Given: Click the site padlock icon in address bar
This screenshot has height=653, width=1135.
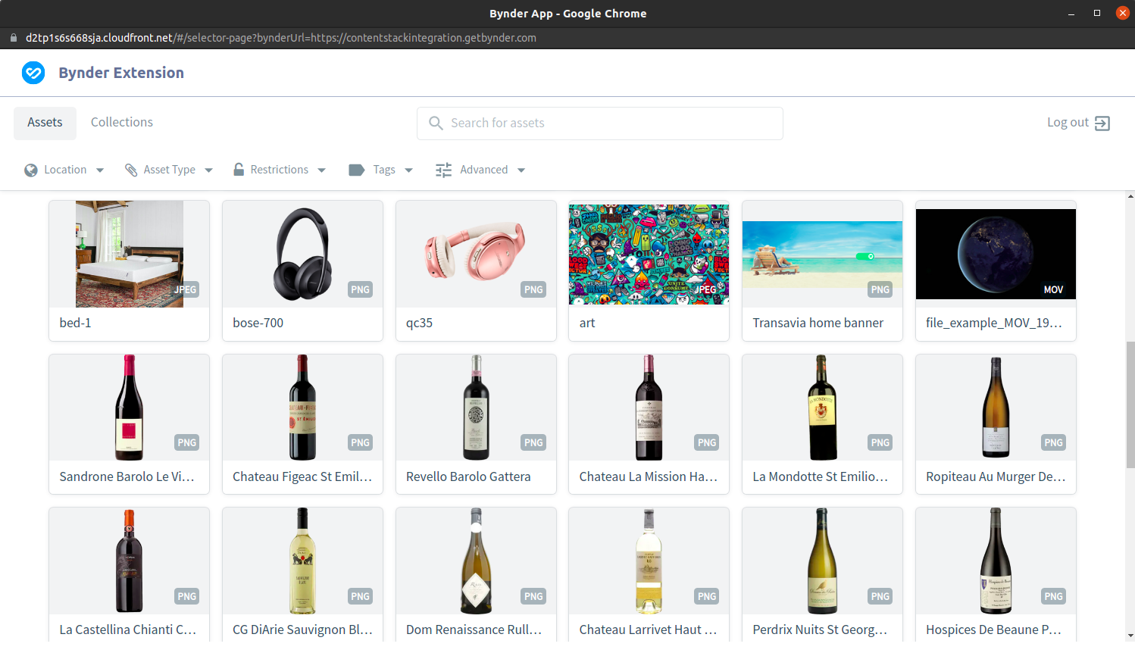Looking at the screenshot, I should 14,38.
